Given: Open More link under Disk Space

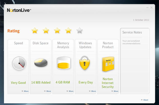Looking at the screenshot, I should coord(47,91).
